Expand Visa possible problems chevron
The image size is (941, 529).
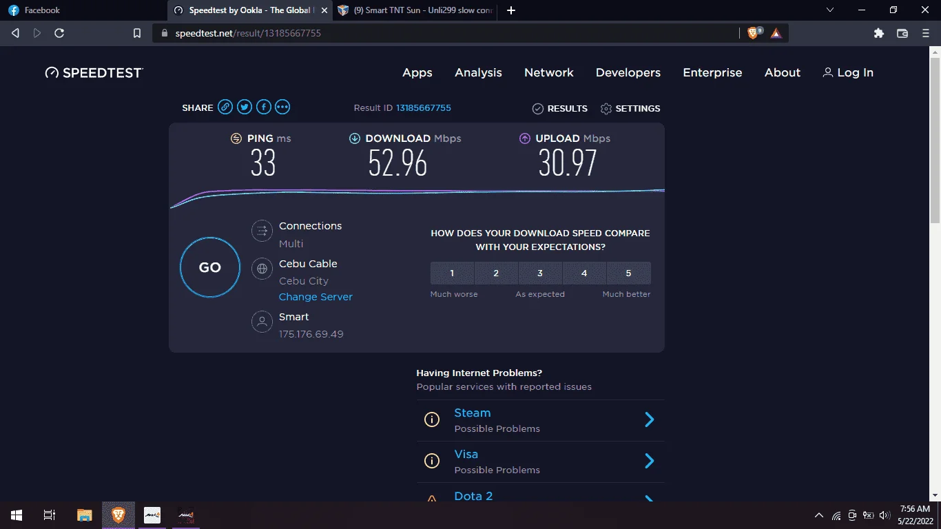click(x=649, y=461)
